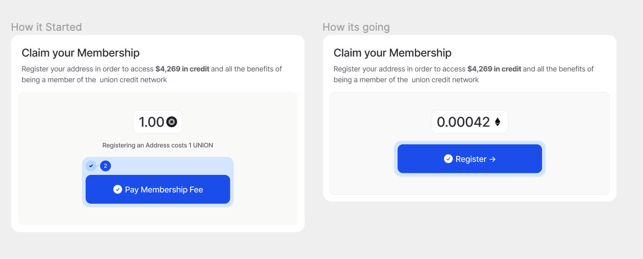Screen dimensions: 643x259
Task: Click the arrow at end of Register button
Action: tap(492, 159)
